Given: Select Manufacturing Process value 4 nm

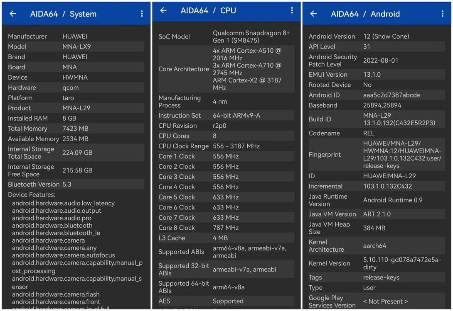Looking at the screenshot, I should point(220,102).
